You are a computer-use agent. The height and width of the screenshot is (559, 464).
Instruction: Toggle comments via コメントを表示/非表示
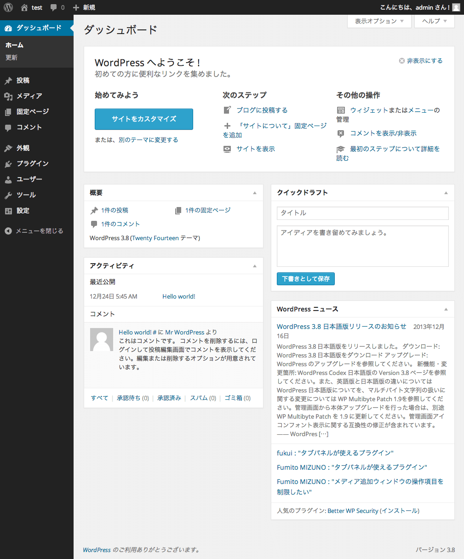[383, 133]
